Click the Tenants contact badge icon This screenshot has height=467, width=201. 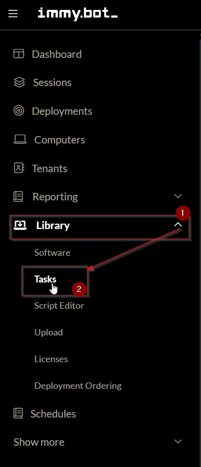click(19, 168)
